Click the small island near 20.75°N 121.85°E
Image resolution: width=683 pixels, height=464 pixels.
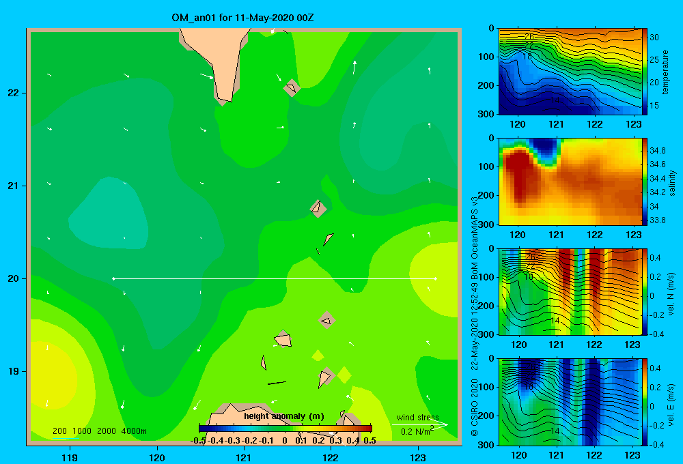[318, 208]
